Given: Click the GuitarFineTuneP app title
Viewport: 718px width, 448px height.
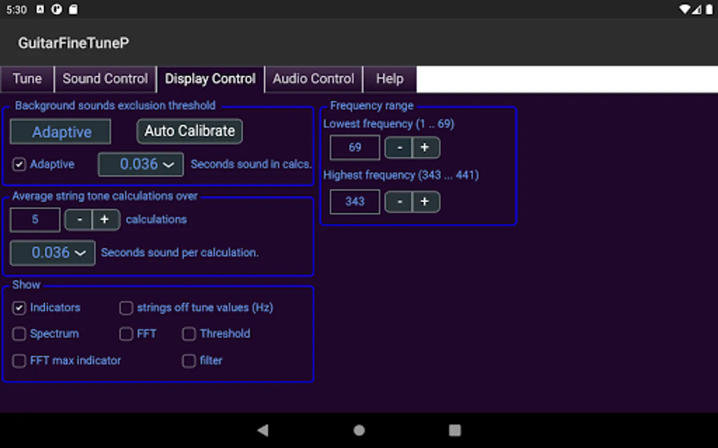Looking at the screenshot, I should pos(73,43).
